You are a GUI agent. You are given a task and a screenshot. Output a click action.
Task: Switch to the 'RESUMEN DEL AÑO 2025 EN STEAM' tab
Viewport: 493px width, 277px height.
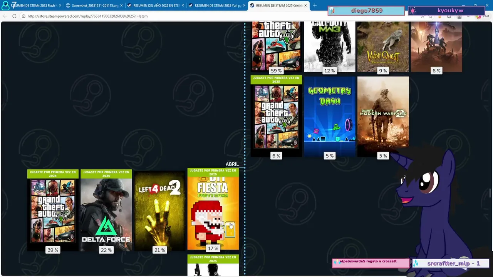click(x=156, y=5)
